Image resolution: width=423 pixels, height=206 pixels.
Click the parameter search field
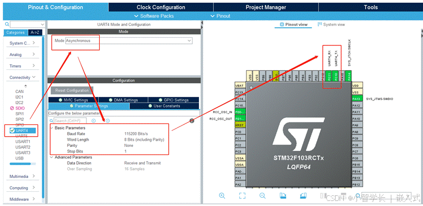(x=71, y=121)
